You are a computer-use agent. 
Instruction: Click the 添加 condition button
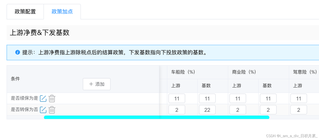tap(97, 84)
